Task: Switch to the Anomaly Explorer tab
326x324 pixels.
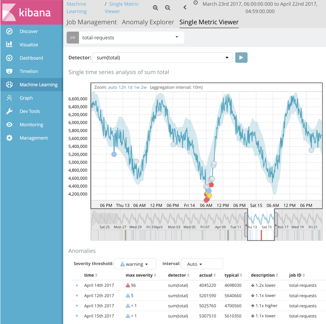Action: (148, 22)
